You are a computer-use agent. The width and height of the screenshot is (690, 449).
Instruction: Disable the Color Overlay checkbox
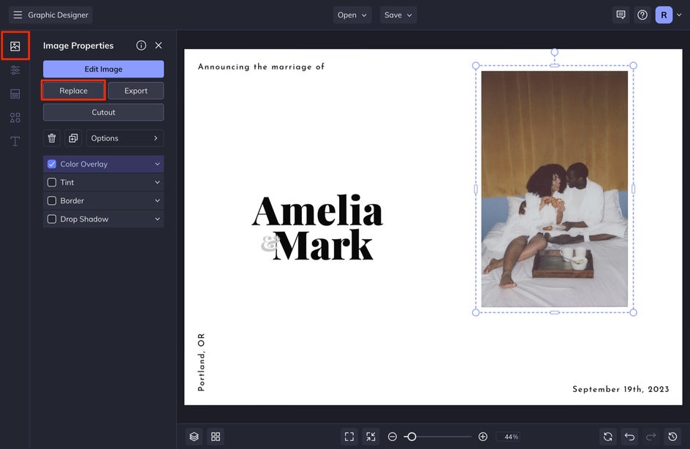52,165
